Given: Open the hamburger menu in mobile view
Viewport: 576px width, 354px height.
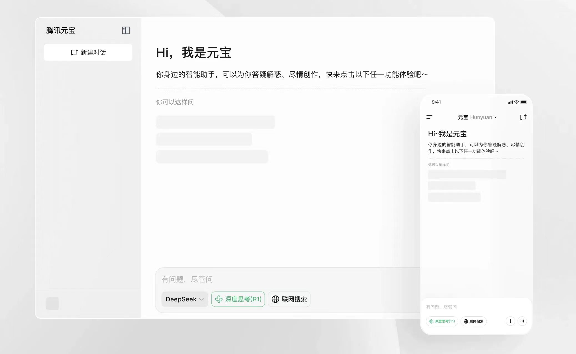Looking at the screenshot, I should pos(429,117).
